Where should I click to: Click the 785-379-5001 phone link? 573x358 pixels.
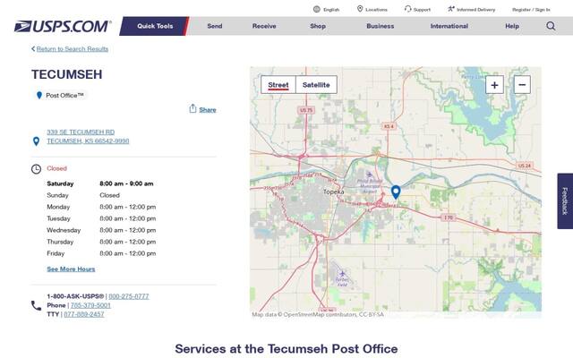pyautogui.click(x=90, y=305)
